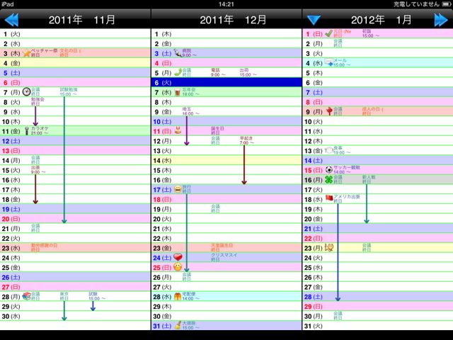Viewport: 453px width, 340px height.
Task: Tap the four-leaf clover icon on January 16
Action: click(x=328, y=179)
